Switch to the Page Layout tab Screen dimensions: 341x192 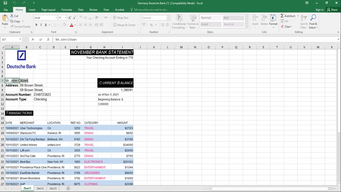48,10
